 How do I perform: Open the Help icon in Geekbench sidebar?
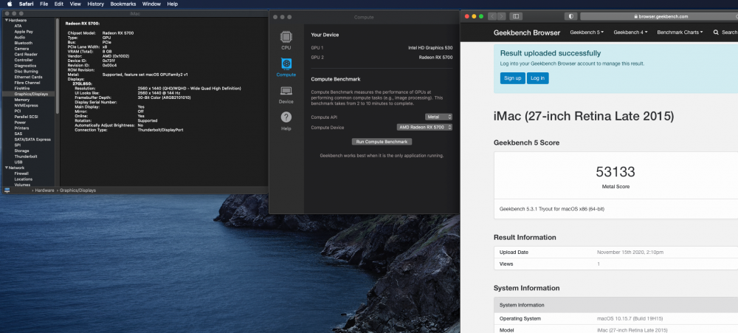pos(286,117)
